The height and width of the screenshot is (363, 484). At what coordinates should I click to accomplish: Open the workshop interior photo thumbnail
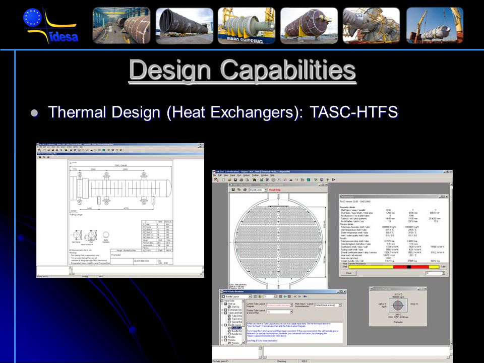[x=122, y=25]
